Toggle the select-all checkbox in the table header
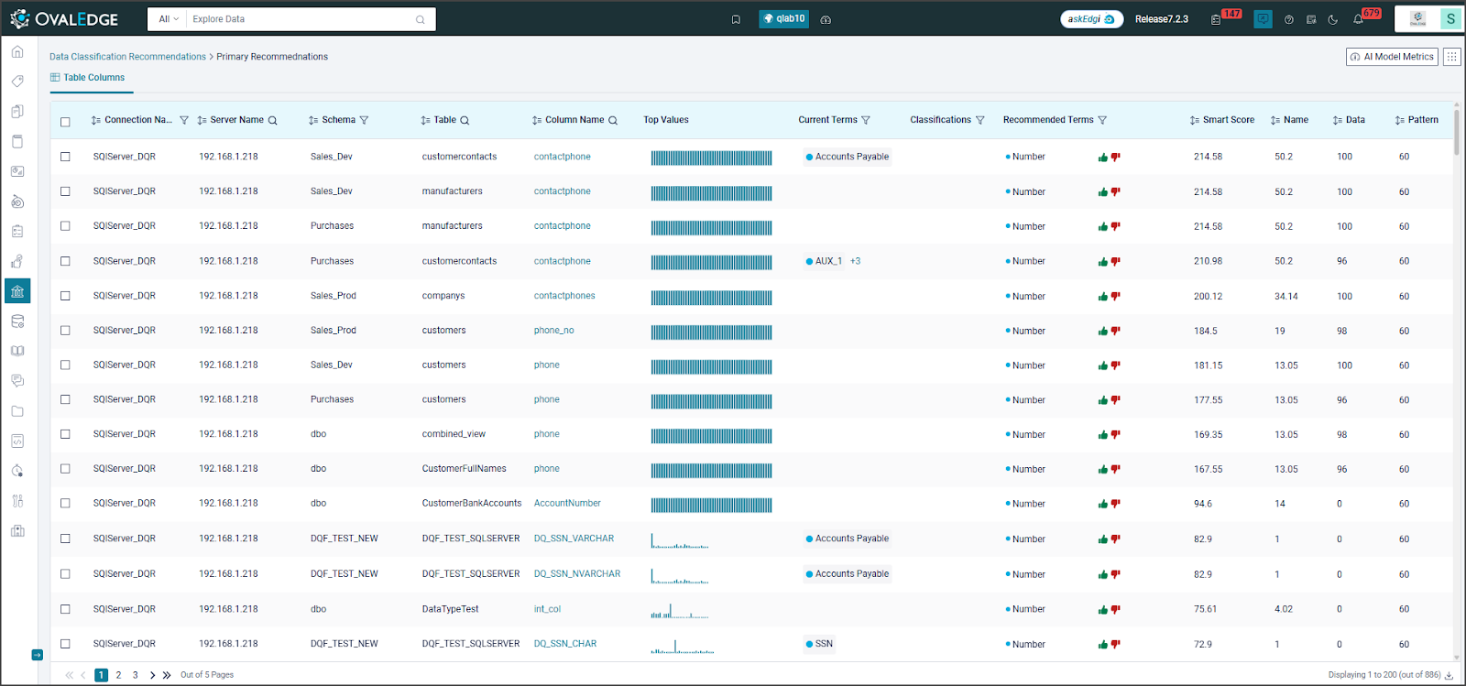This screenshot has height=686, width=1466. [x=65, y=121]
